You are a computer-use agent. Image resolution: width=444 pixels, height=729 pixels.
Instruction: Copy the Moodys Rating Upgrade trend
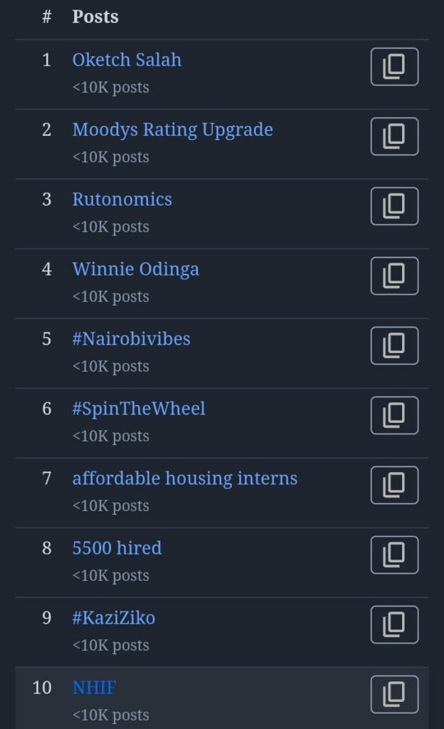[394, 137]
